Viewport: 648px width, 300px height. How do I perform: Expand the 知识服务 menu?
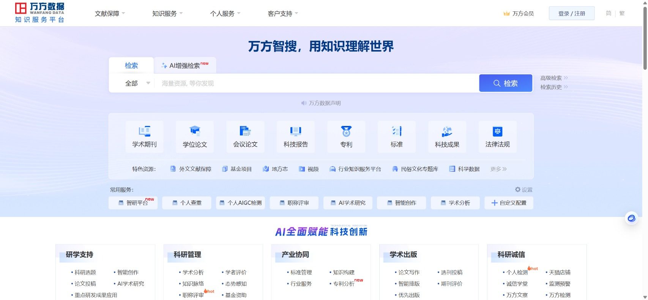click(x=167, y=14)
